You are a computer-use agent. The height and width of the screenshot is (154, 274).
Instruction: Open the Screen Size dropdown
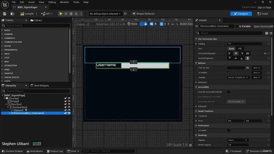coord(186,24)
